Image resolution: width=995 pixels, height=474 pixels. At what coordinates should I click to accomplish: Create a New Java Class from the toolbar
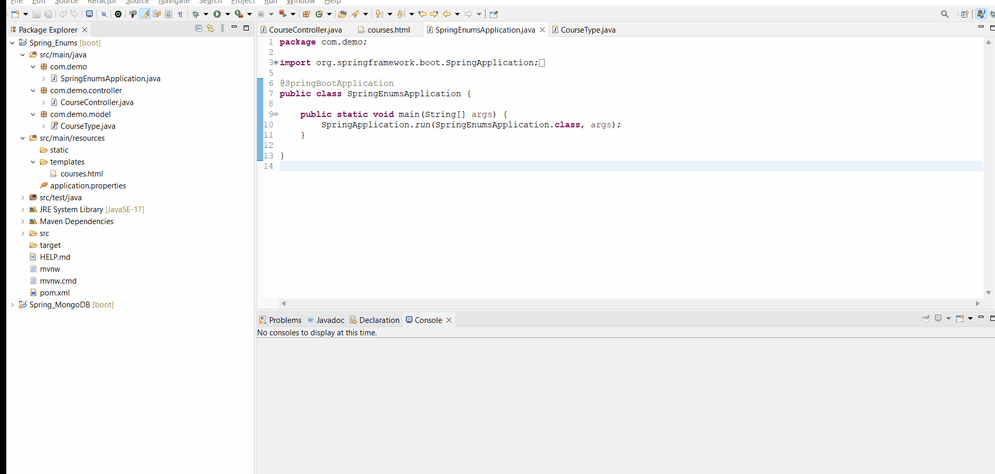[x=320, y=14]
